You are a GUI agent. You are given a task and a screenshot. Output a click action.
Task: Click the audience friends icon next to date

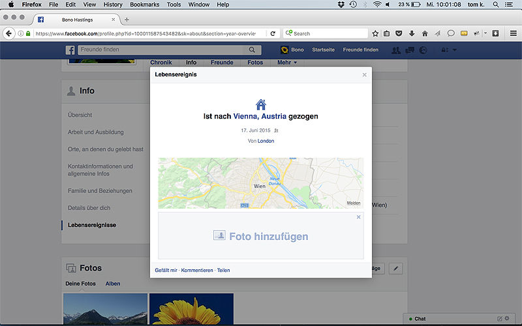coord(276,131)
